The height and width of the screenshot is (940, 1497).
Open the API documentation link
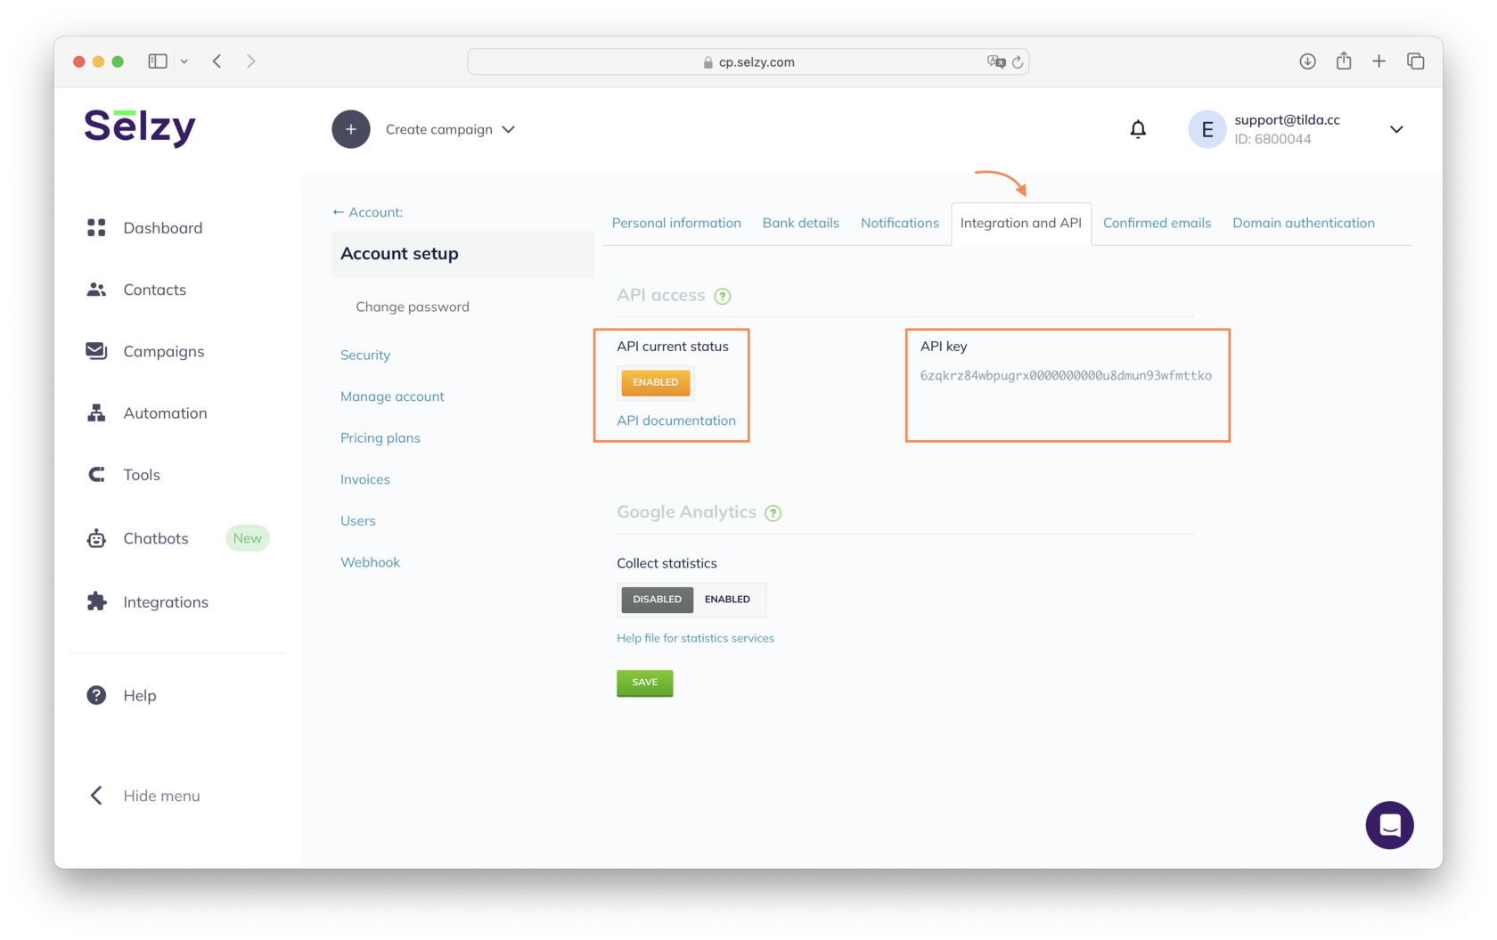coord(675,420)
